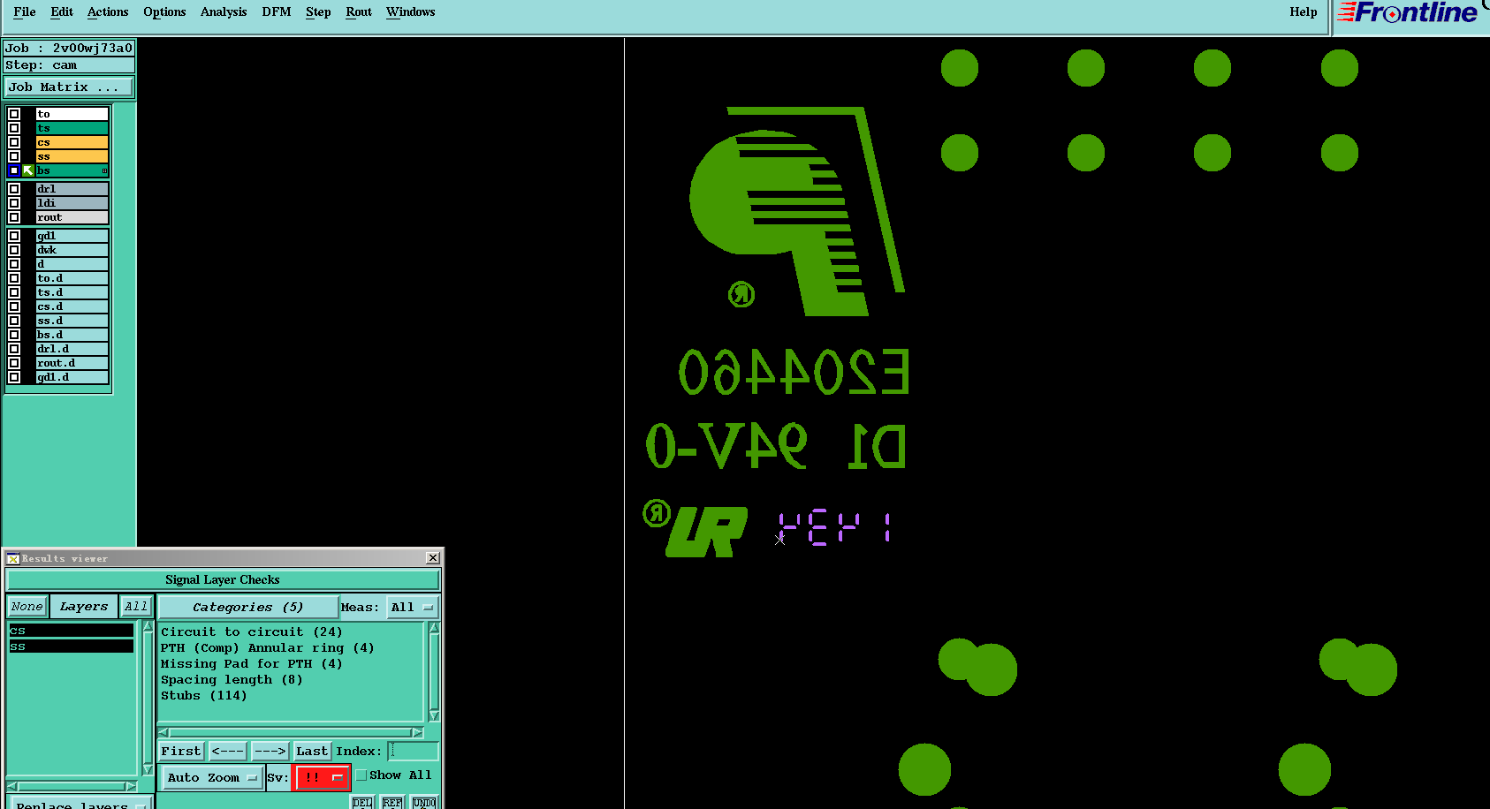Click the All layers button
Image resolution: width=1490 pixels, height=809 pixels.
[x=136, y=607]
